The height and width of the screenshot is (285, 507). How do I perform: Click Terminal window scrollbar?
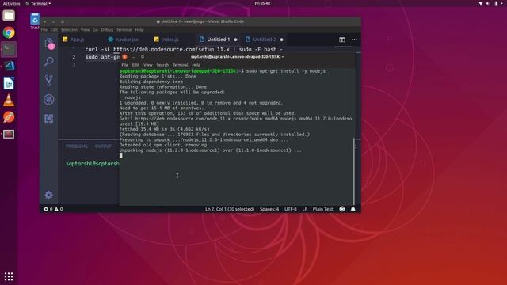coord(354,171)
